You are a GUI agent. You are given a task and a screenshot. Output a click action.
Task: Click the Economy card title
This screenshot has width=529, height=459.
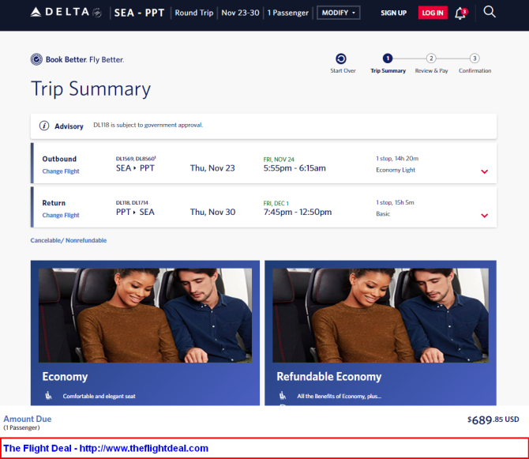[65, 376]
